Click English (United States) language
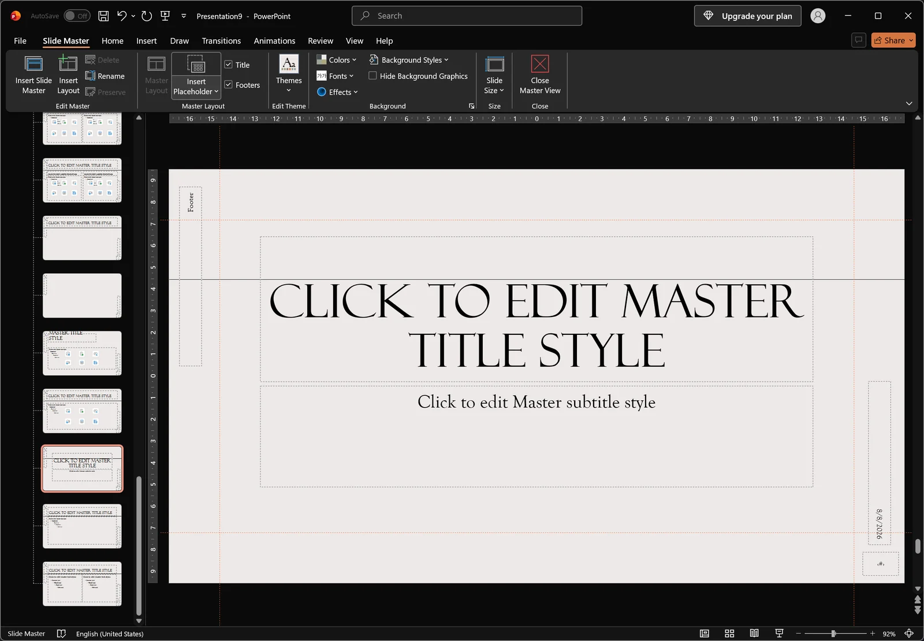Image resolution: width=924 pixels, height=641 pixels. (110, 633)
